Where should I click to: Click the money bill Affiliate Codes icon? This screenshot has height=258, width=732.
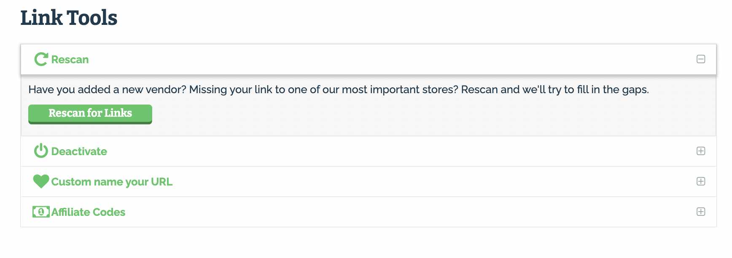(x=41, y=212)
